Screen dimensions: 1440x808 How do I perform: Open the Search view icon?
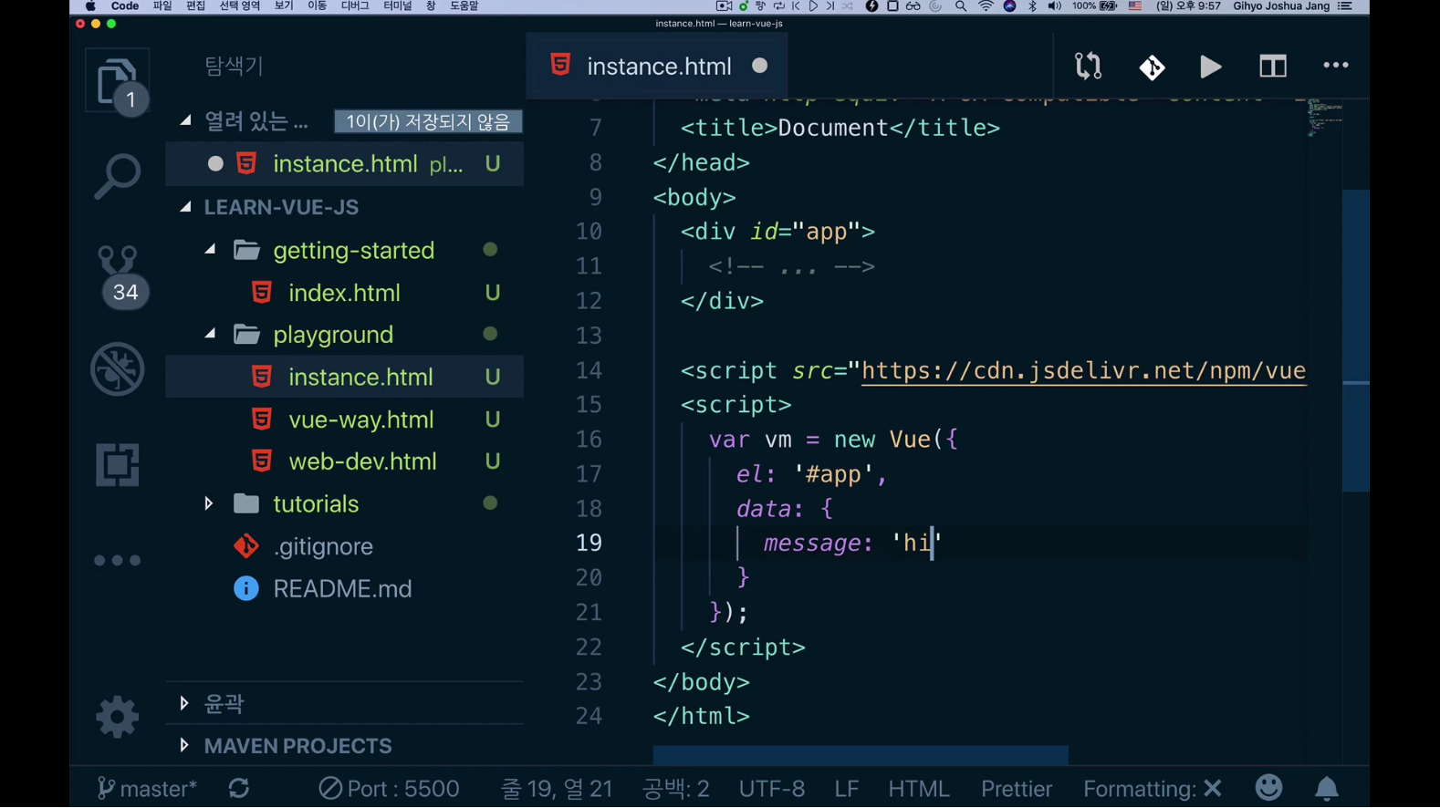117,176
